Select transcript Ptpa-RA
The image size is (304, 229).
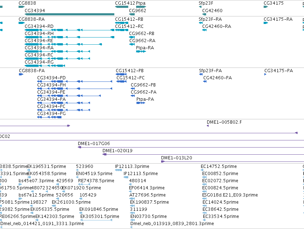pyautogui.click(x=145, y=48)
